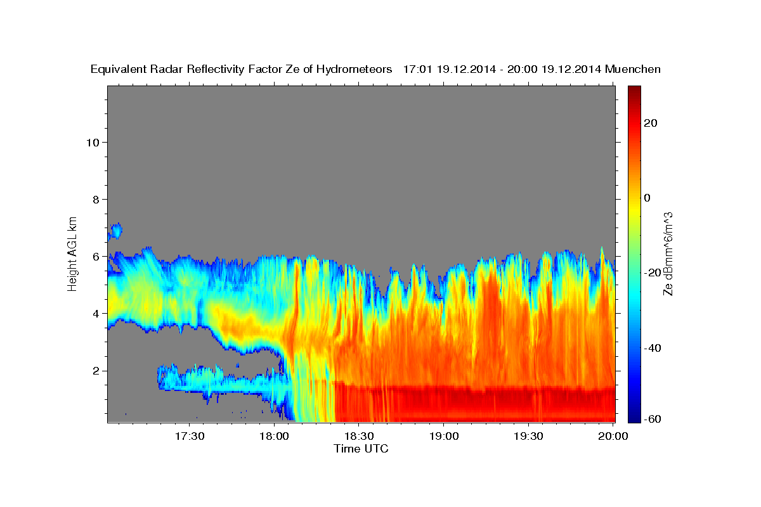This screenshot has width=761, height=507.
Task: Click the "19:30" time tick label
Action: (529, 436)
